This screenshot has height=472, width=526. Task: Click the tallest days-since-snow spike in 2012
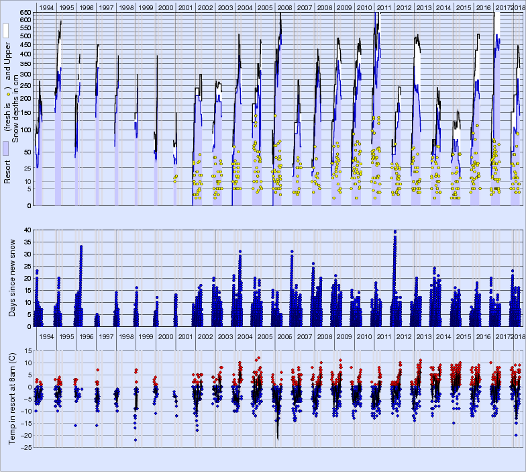coord(395,232)
